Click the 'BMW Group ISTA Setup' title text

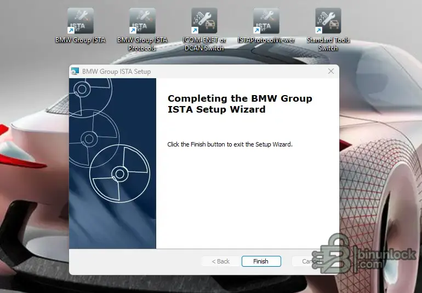pyautogui.click(x=116, y=72)
